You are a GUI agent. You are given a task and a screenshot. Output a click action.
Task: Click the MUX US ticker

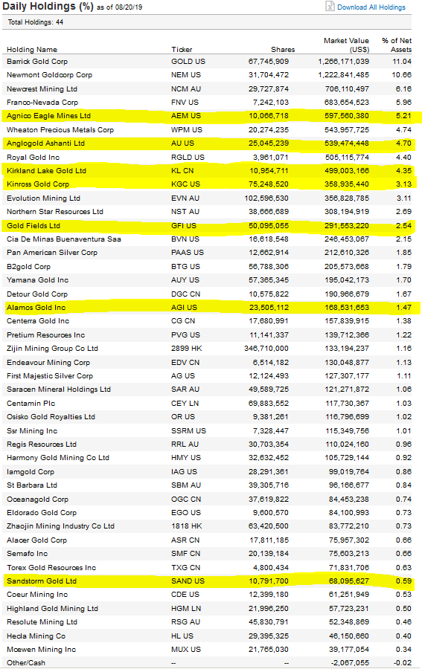(186, 650)
